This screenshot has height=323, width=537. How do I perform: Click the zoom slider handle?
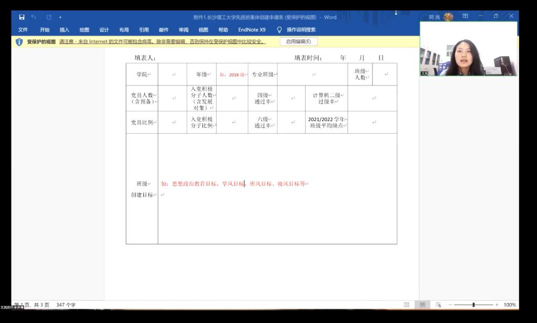pos(474,305)
